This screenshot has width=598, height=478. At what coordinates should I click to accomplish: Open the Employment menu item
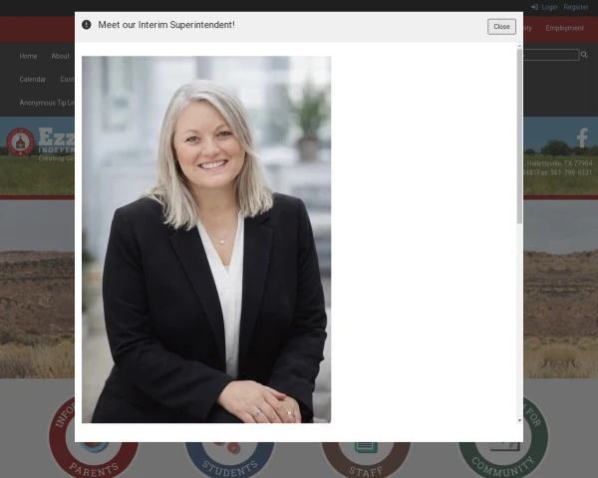click(x=564, y=28)
